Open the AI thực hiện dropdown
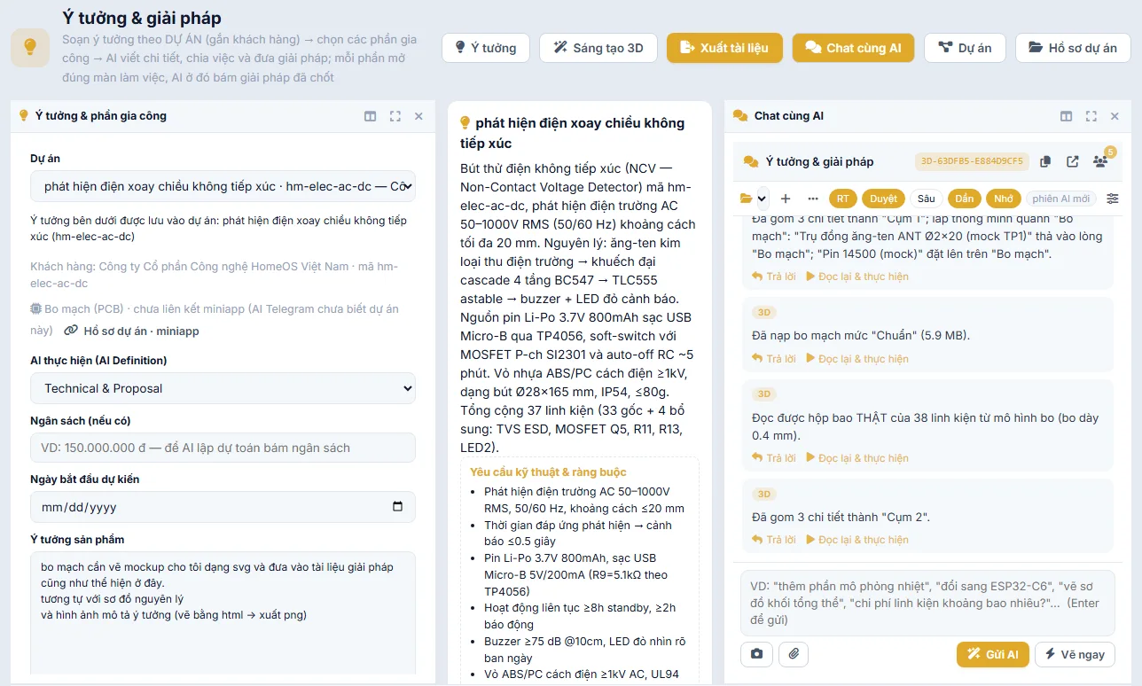The width and height of the screenshot is (1142, 686). pyautogui.click(x=223, y=388)
